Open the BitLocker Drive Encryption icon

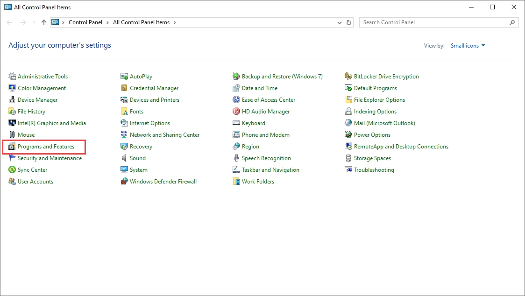348,77
